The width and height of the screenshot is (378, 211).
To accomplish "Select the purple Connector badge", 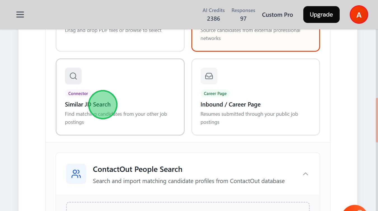I will click(78, 94).
